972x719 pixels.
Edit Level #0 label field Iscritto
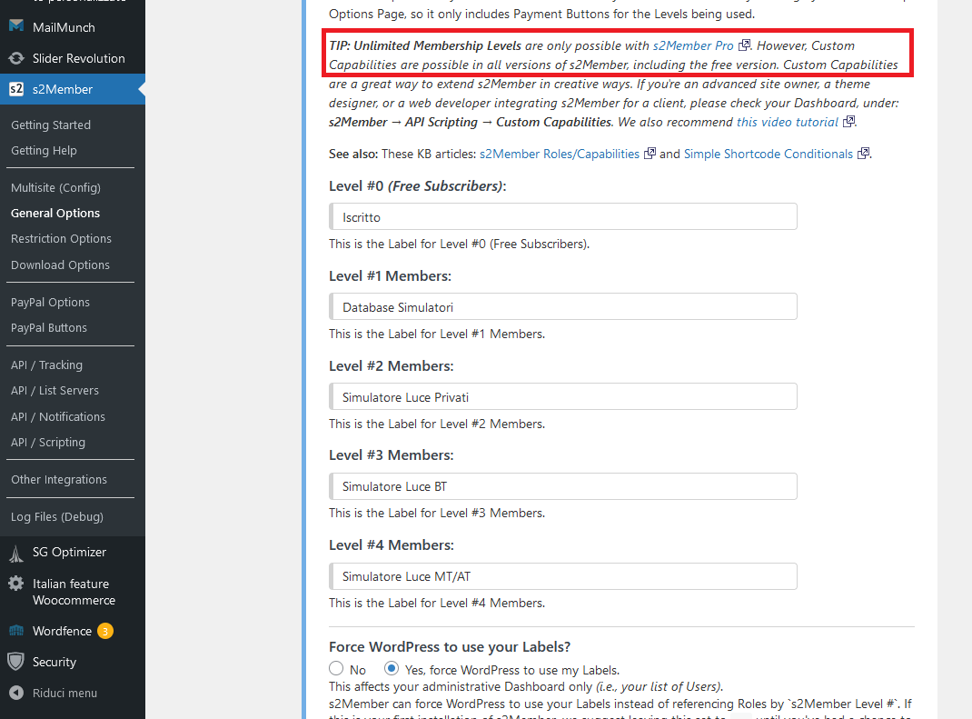pos(563,216)
